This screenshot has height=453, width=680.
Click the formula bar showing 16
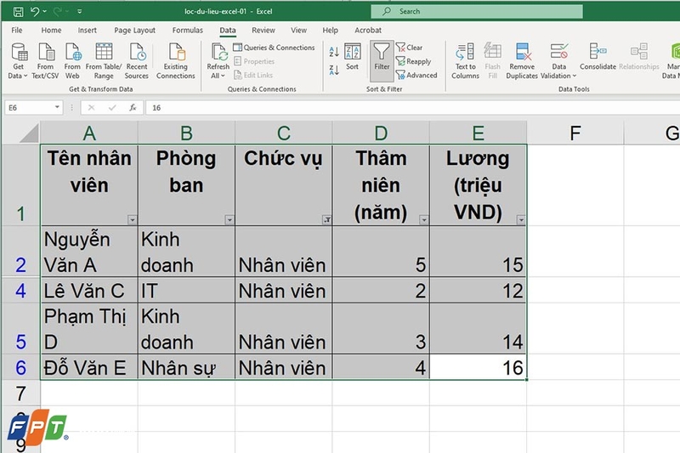pos(412,107)
